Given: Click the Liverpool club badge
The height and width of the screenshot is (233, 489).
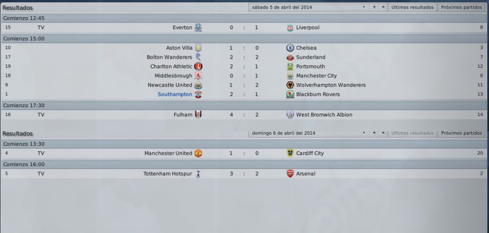Looking at the screenshot, I should [290, 27].
